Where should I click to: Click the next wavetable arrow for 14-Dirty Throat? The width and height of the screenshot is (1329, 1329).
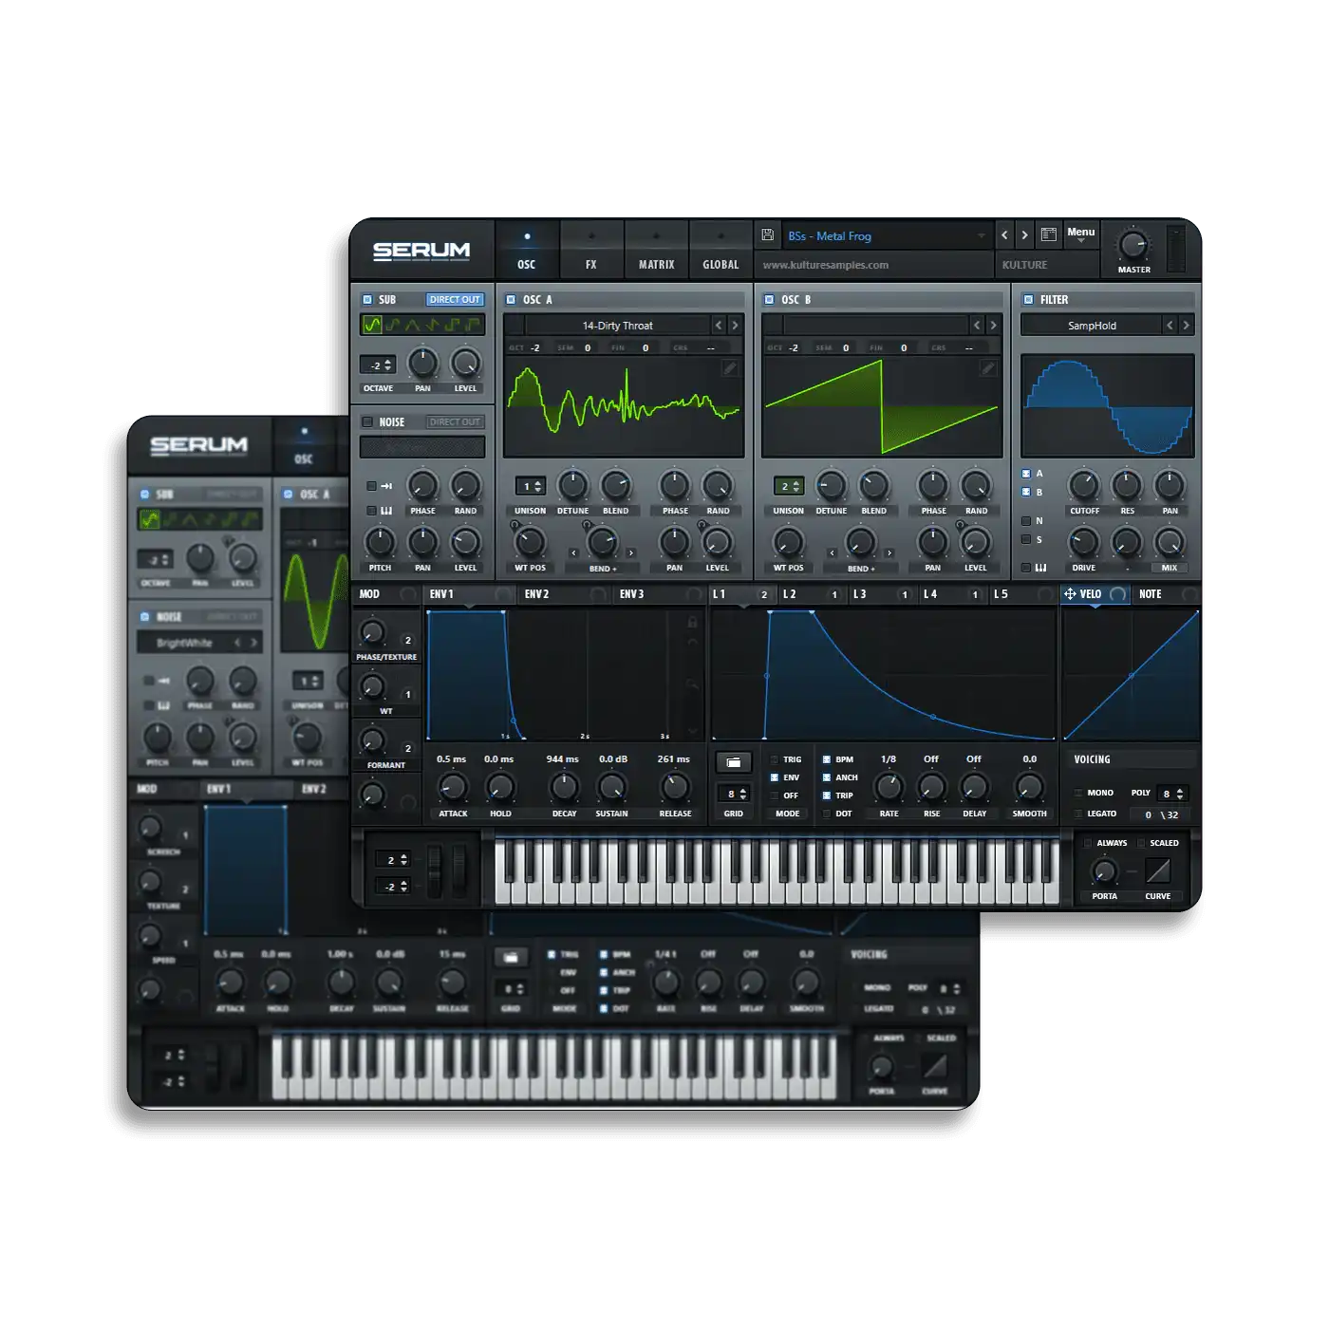point(734,326)
